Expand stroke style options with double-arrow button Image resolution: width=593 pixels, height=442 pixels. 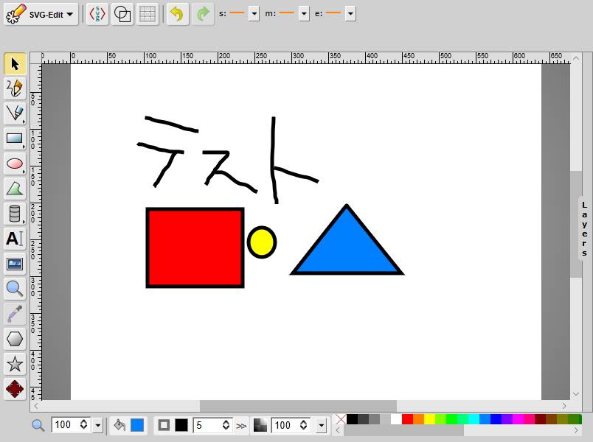pyautogui.click(x=241, y=425)
